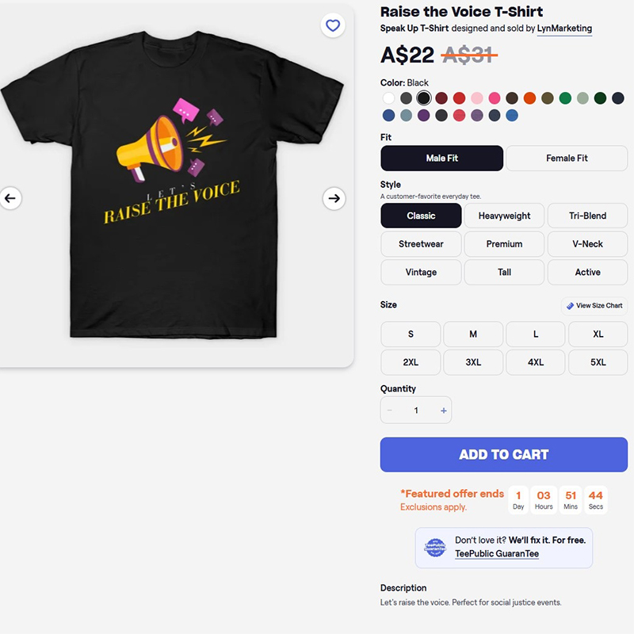Edit the quantity input field
634x634 pixels.
click(x=416, y=411)
